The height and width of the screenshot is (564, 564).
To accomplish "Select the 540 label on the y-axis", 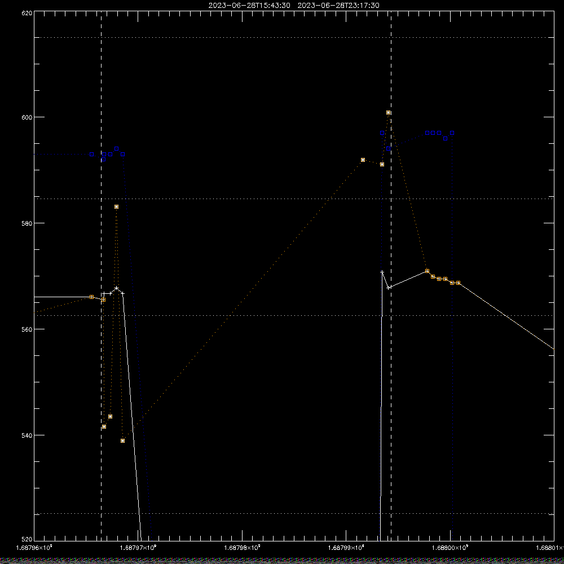I will pyautogui.click(x=27, y=435).
